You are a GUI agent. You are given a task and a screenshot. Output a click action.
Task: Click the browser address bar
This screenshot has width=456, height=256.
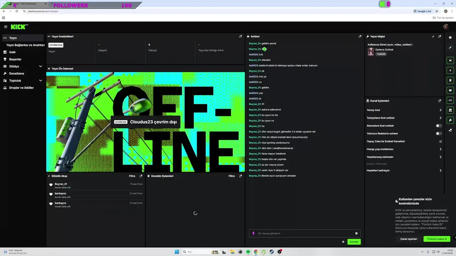217,11
